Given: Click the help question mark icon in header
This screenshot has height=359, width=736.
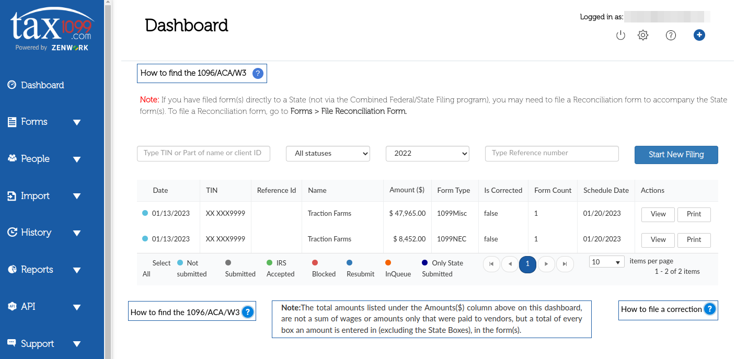Looking at the screenshot, I should pyautogui.click(x=671, y=36).
